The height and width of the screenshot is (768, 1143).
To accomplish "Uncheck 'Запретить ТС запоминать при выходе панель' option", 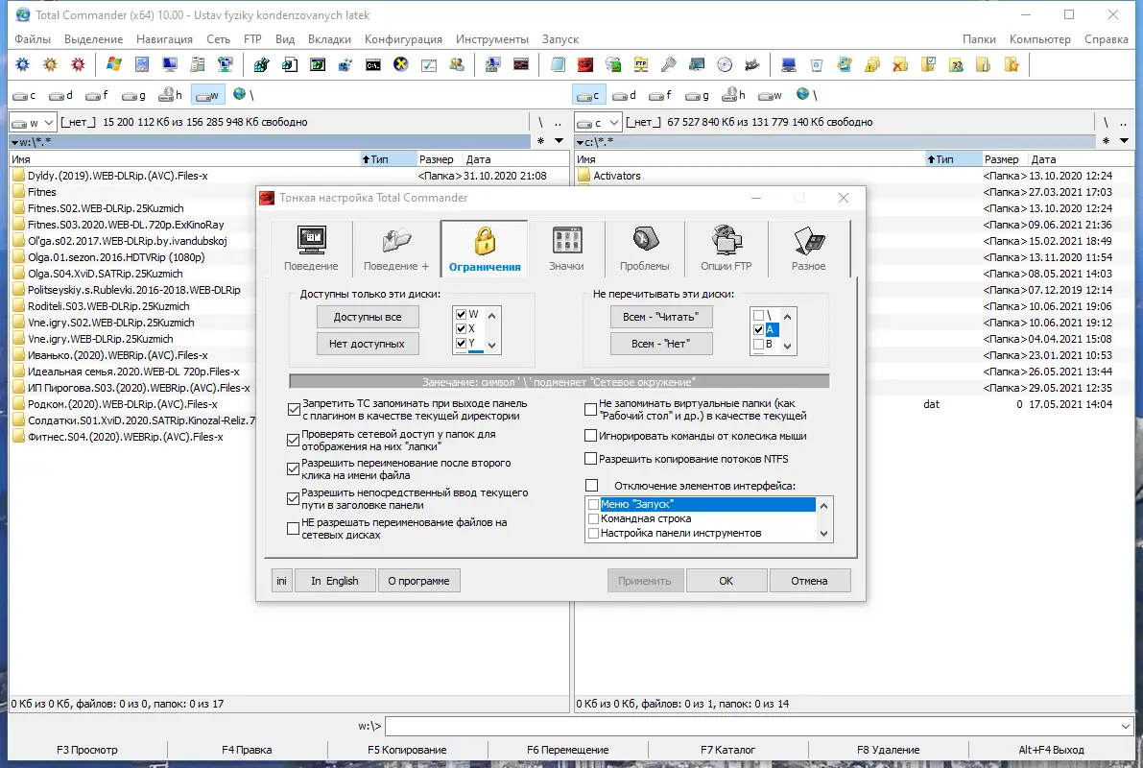I will pos(294,410).
